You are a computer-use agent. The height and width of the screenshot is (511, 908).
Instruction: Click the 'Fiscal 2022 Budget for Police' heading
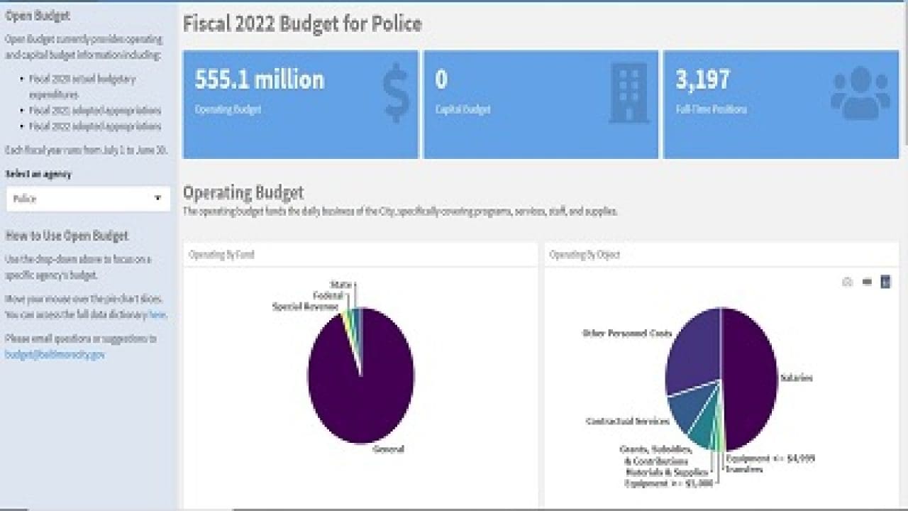pos(302,24)
